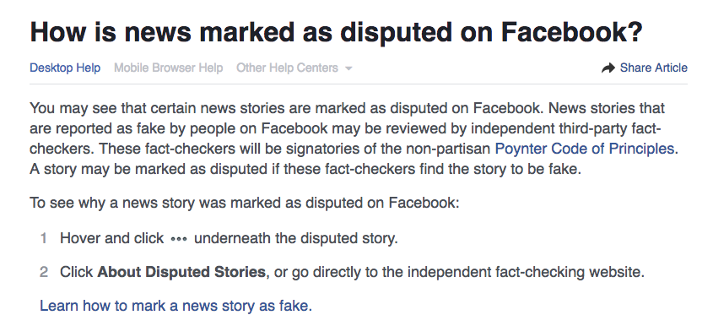Click the three-dots ellipsis icon in step 1
Image resolution: width=713 pixels, height=326 pixels.
(x=179, y=239)
